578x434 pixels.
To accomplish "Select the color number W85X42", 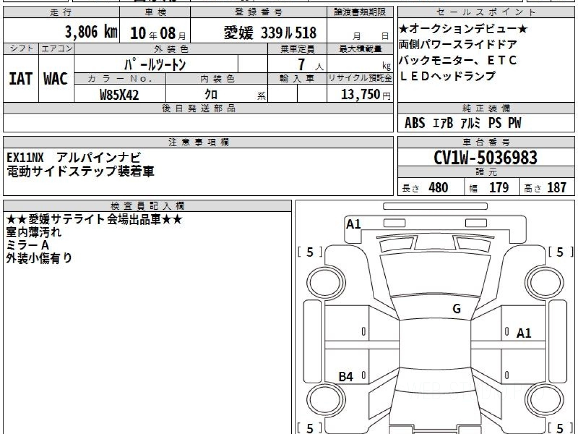I will [x=119, y=95].
